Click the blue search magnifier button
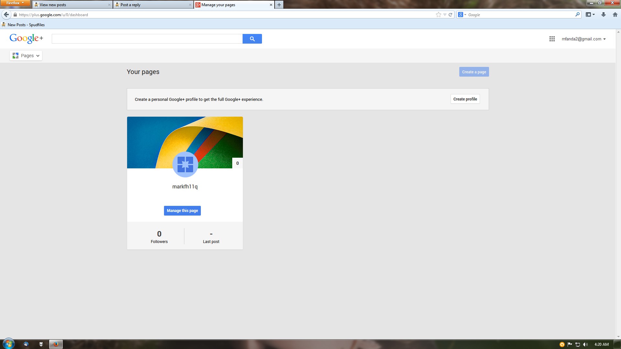 point(252,39)
